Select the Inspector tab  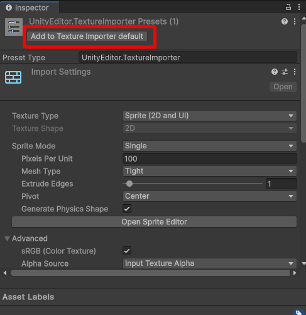pos(30,8)
